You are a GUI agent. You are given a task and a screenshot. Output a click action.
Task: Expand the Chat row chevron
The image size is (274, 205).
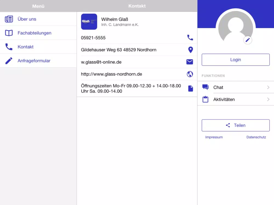[x=268, y=87]
